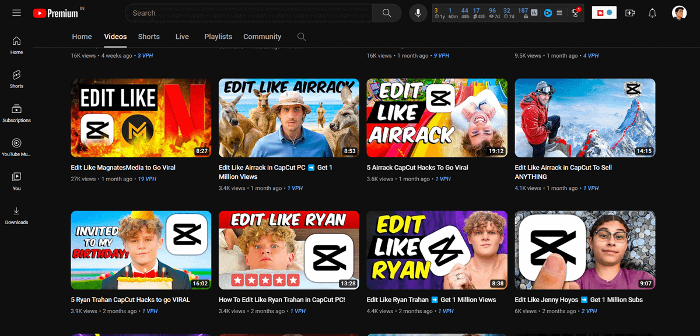Open the account profile avatar
Image resolution: width=700 pixels, height=336 pixels.
point(679,13)
